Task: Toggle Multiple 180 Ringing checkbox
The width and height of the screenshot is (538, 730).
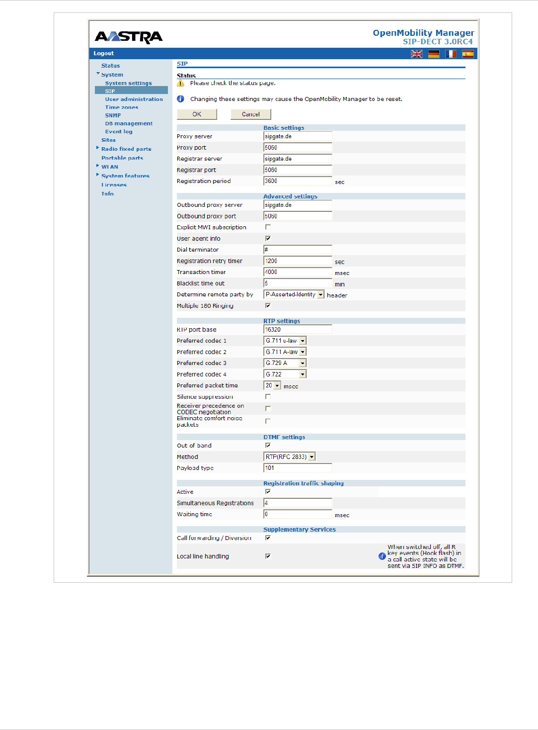Action: [268, 306]
